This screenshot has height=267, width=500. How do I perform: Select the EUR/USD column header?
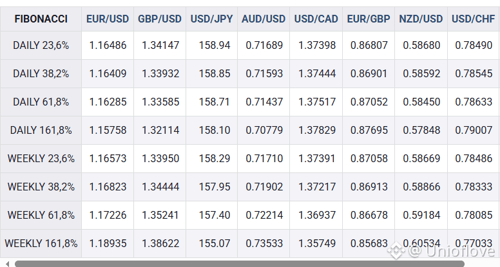pos(108,19)
